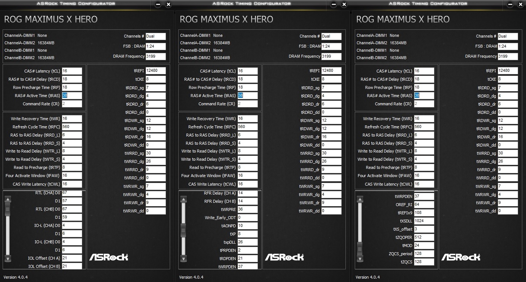
Task: Click the tRDWR_dr field in the middle window
Action: [331, 137]
